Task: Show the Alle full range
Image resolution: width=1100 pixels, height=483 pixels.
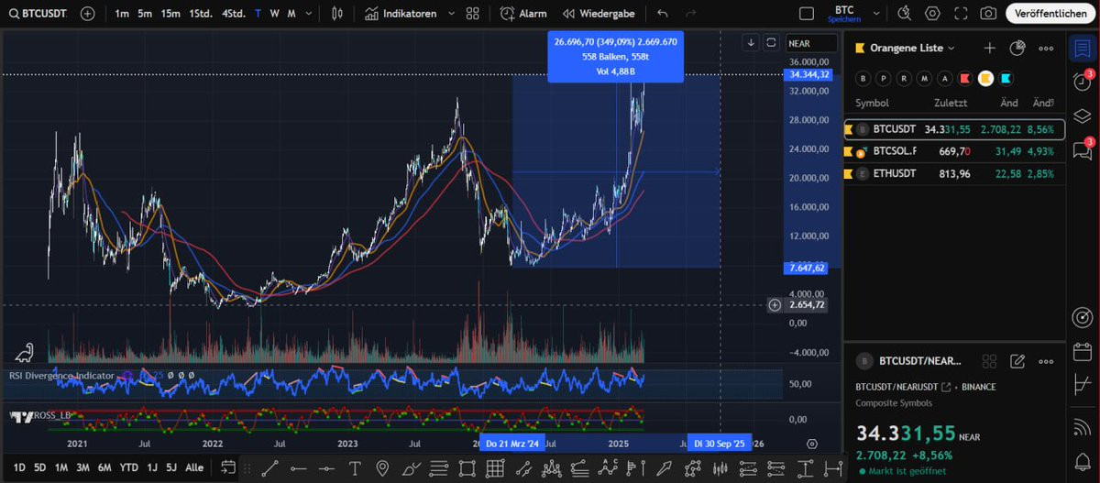Action: [194, 467]
